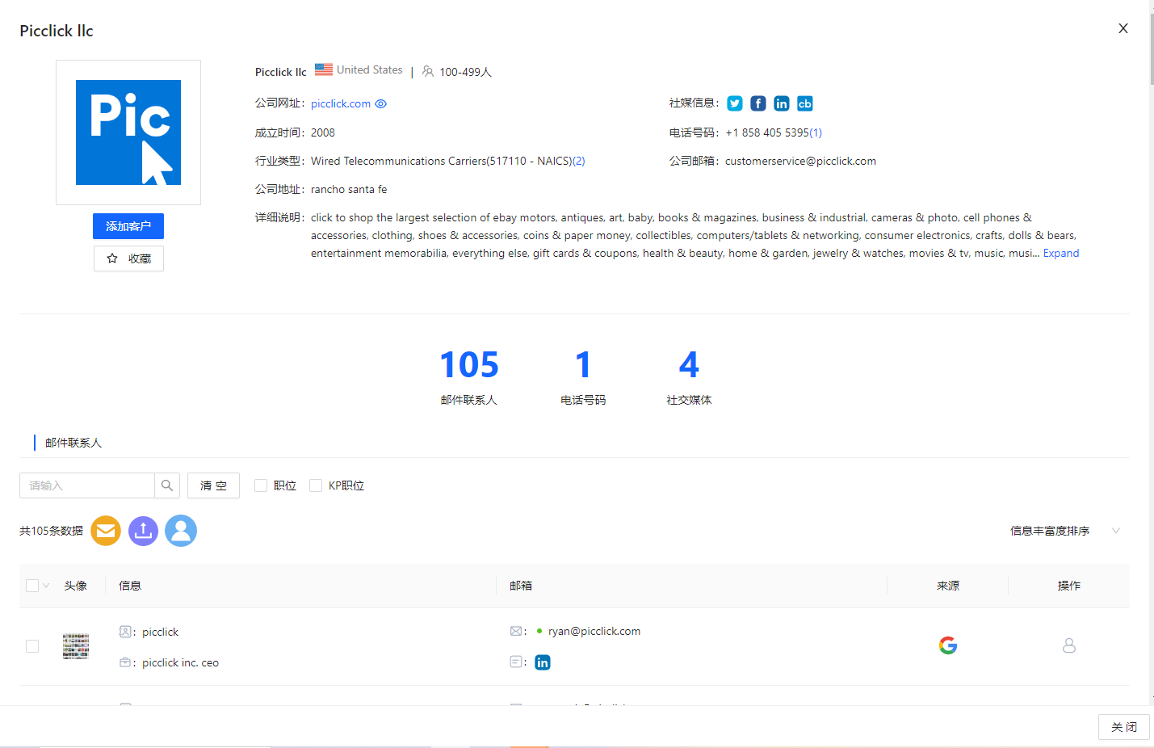The height and width of the screenshot is (748, 1154).
Task: Toggle eye icon next to picclick.com
Action: pyautogui.click(x=381, y=104)
